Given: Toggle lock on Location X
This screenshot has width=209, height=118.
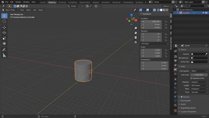Looking at the screenshot, I should coord(166,22).
